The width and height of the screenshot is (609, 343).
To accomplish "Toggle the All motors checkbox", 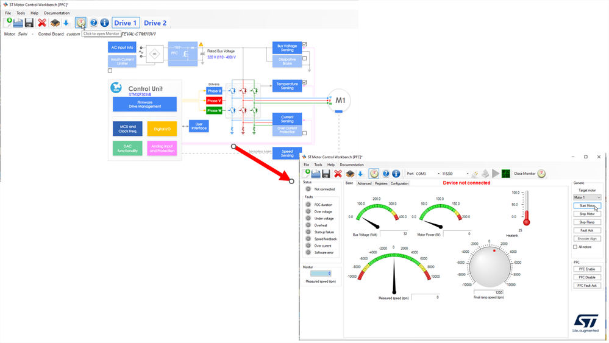I will tap(575, 247).
